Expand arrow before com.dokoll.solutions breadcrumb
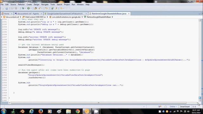203x114 pixels. 48,17
